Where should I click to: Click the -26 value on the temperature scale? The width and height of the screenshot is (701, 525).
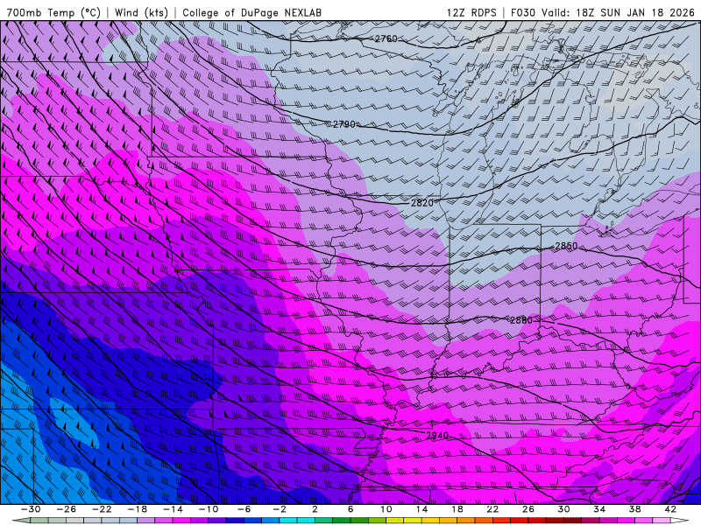click(67, 509)
